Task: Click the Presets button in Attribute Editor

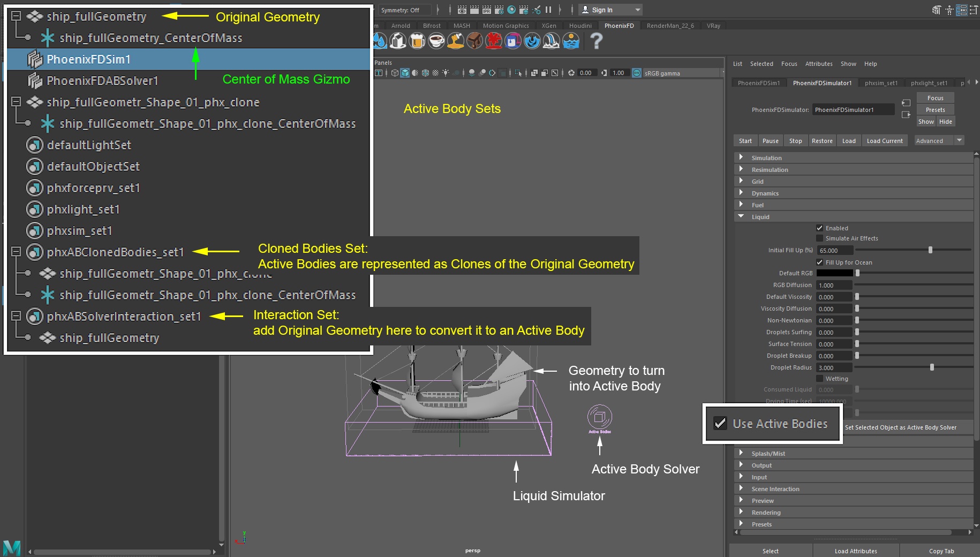Action: pyautogui.click(x=936, y=110)
